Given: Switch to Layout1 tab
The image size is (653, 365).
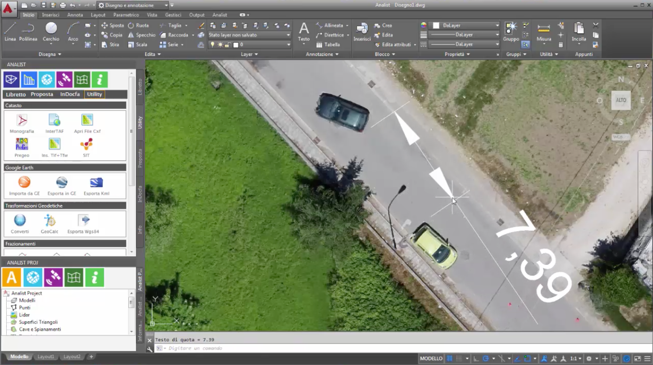Looking at the screenshot, I should click(46, 357).
